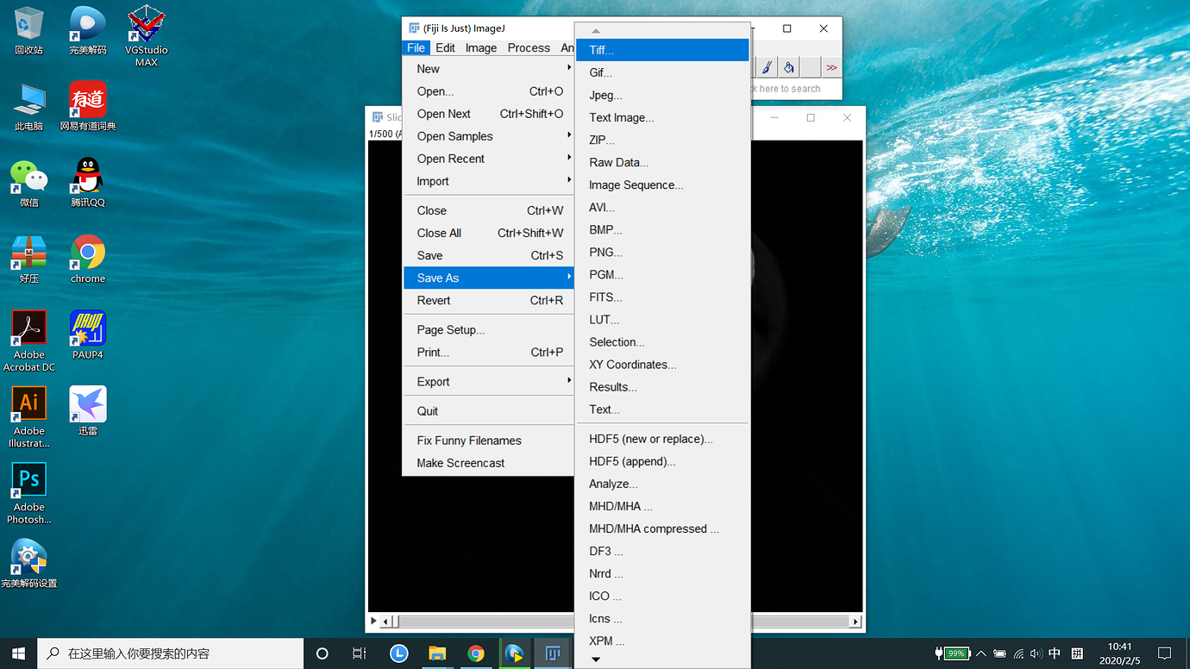This screenshot has width=1190, height=669.
Task: Choose PNG... in Save As submenu
Action: tap(605, 253)
